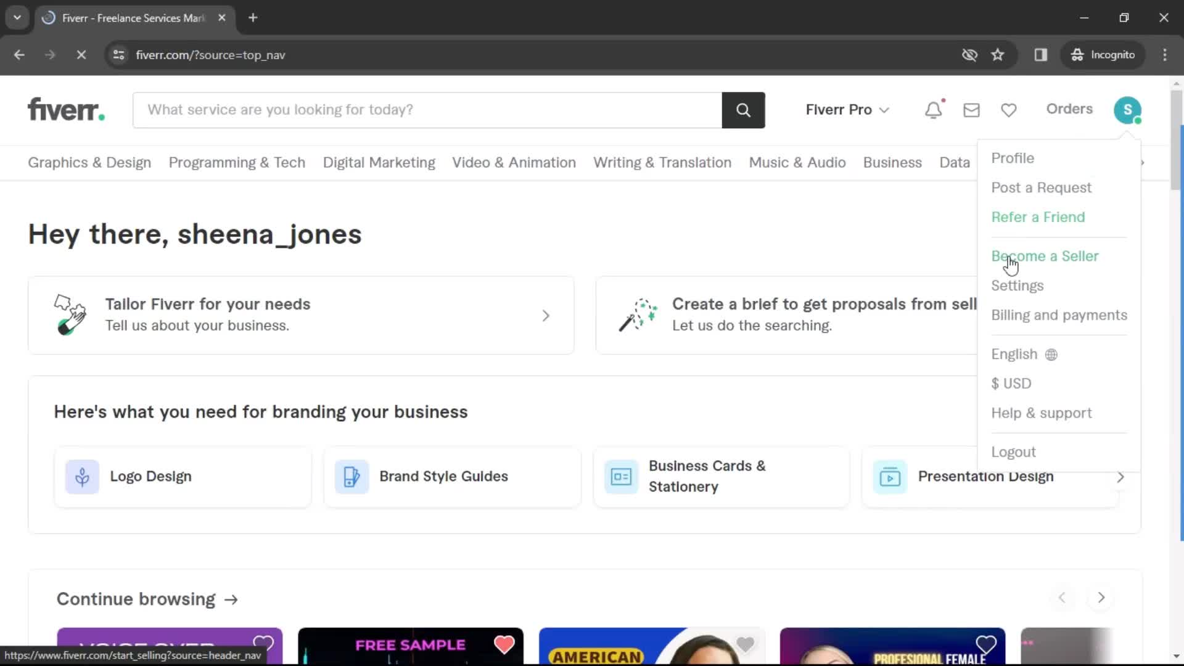Image resolution: width=1184 pixels, height=666 pixels.
Task: Click the Brand Style Guides icon
Action: pyautogui.click(x=351, y=475)
